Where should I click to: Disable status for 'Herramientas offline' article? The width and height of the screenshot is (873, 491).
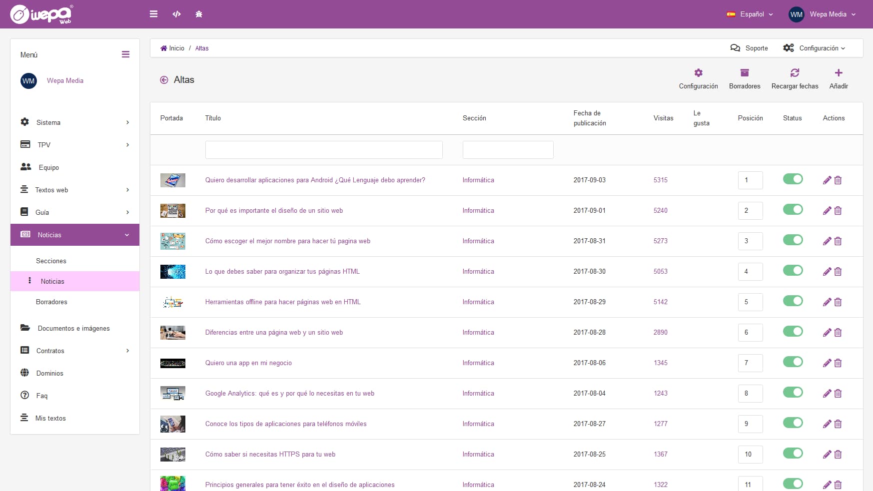point(793,301)
